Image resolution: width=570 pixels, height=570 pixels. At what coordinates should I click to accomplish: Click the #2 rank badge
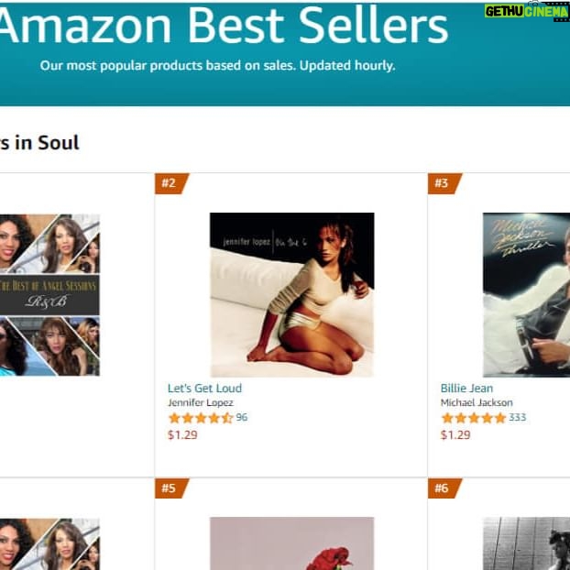(169, 183)
